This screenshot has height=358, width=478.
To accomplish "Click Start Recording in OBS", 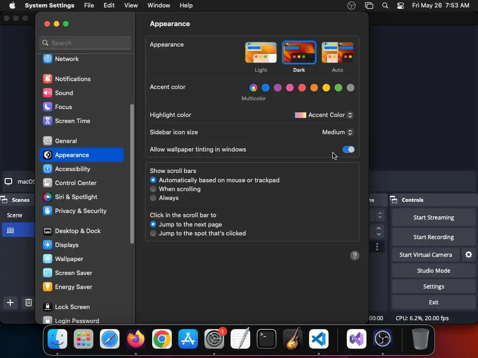I will [434, 237].
